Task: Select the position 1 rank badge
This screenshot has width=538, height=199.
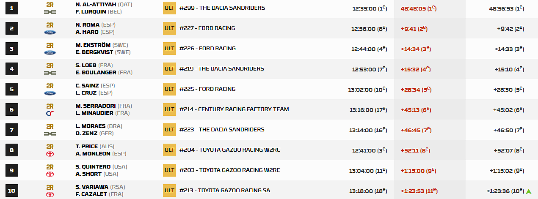Action: (x=12, y=8)
